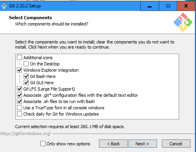The image size is (196, 152).
Task: Uncheck Windows Explorer integration
Action: [x=20, y=70]
